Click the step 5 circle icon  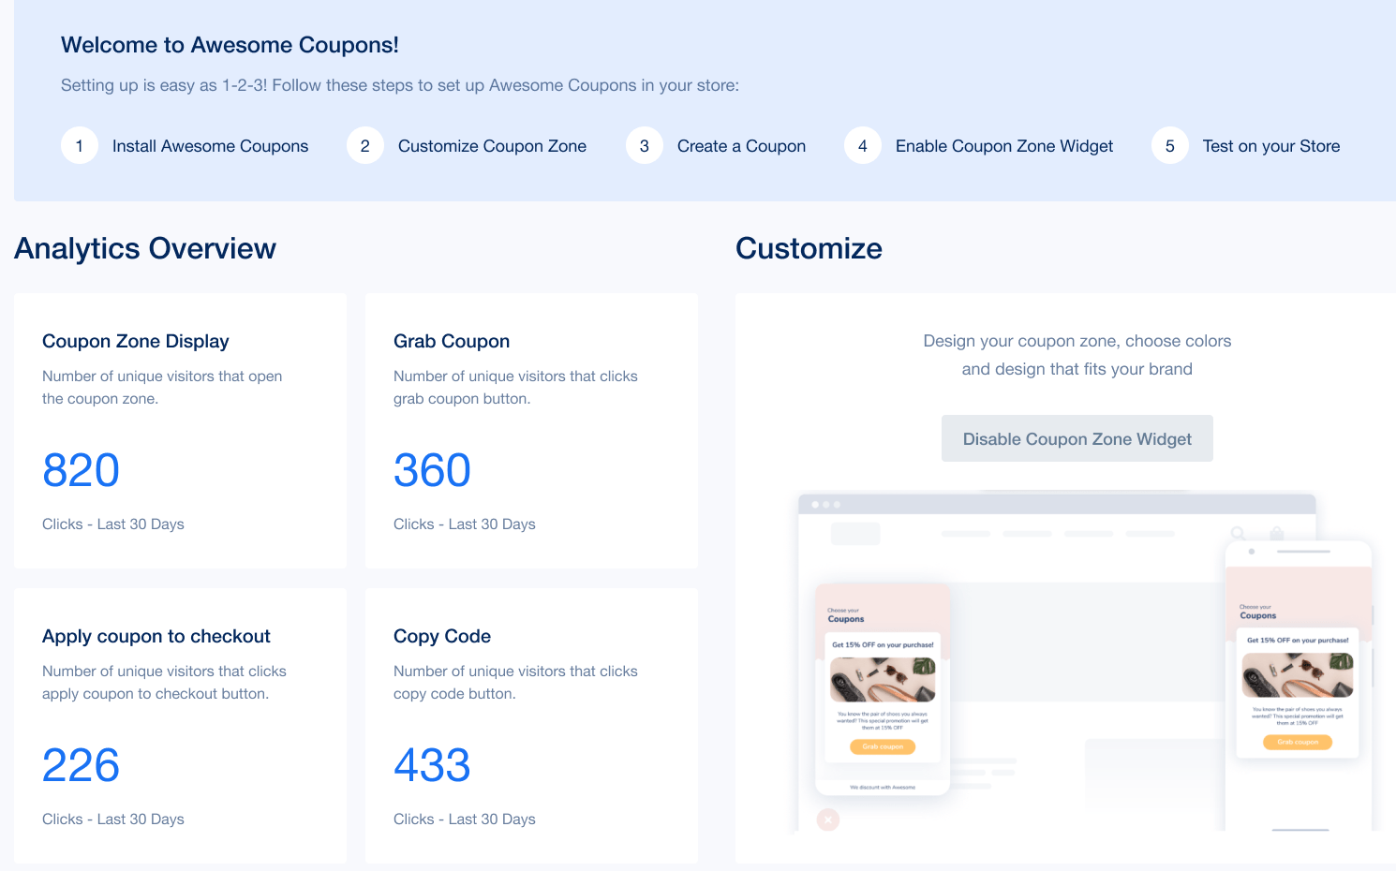[1170, 145]
